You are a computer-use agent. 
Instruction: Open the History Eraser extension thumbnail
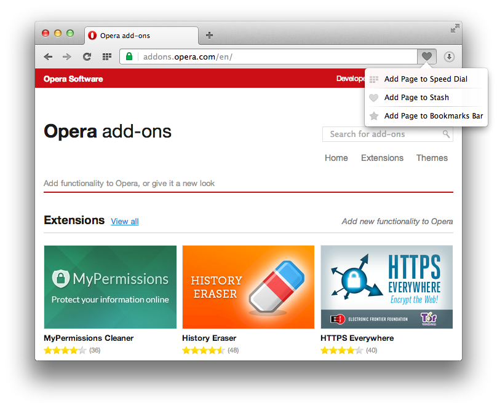click(x=248, y=287)
